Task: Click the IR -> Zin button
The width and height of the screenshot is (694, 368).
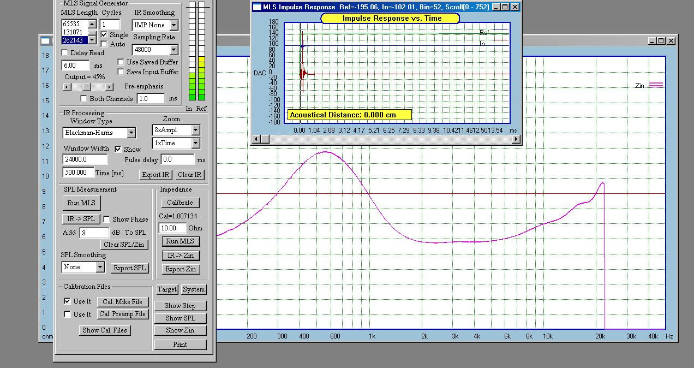Action: click(x=180, y=256)
